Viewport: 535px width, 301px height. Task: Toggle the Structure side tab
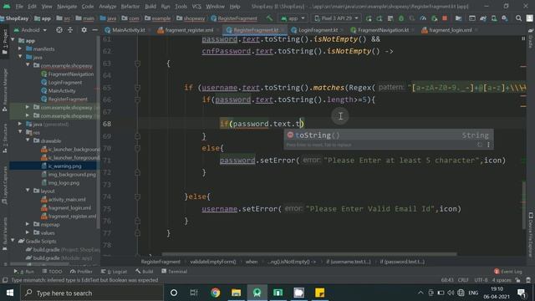(x=4, y=138)
